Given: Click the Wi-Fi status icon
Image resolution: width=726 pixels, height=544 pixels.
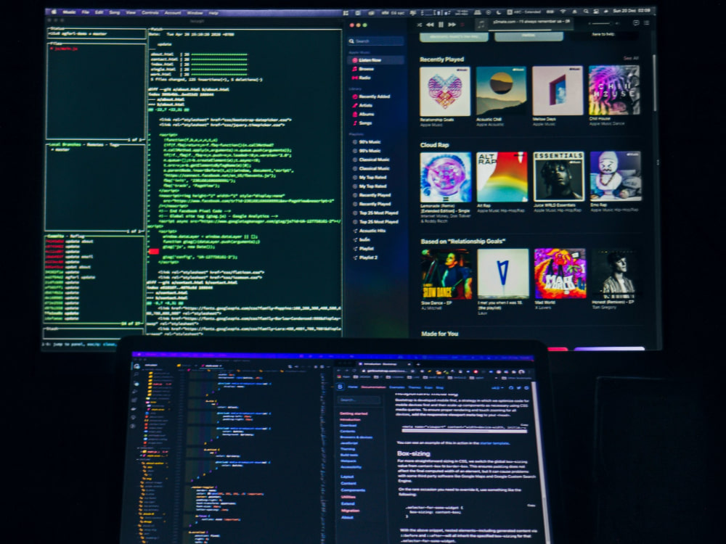Looking at the screenshot, I should (x=563, y=11).
